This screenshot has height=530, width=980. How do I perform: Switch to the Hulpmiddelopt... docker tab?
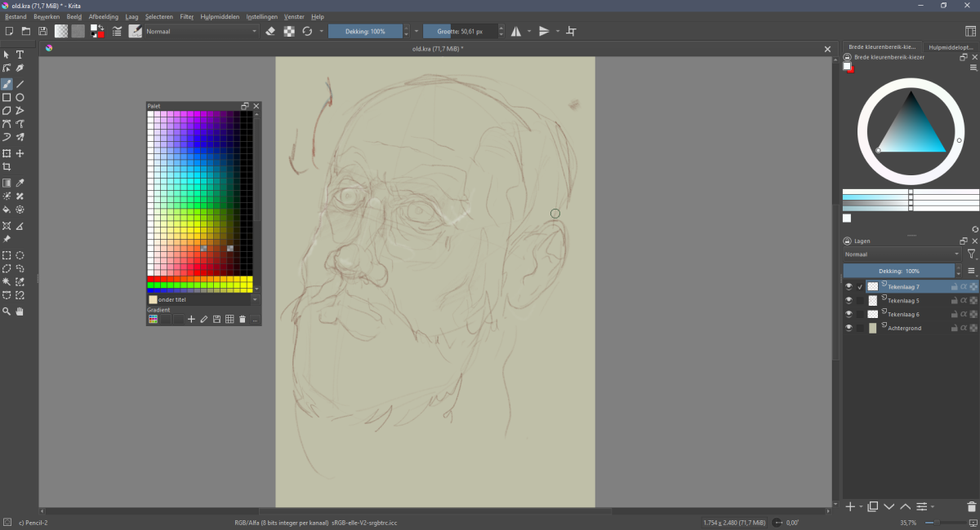point(951,47)
